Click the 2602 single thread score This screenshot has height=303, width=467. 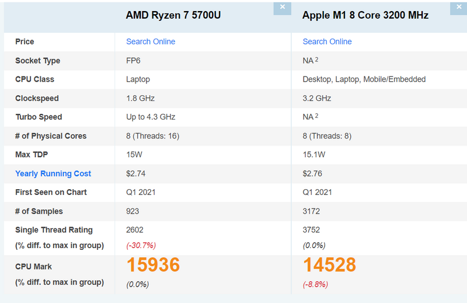point(135,230)
